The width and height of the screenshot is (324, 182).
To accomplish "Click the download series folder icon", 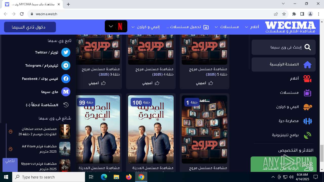I will [206, 27].
